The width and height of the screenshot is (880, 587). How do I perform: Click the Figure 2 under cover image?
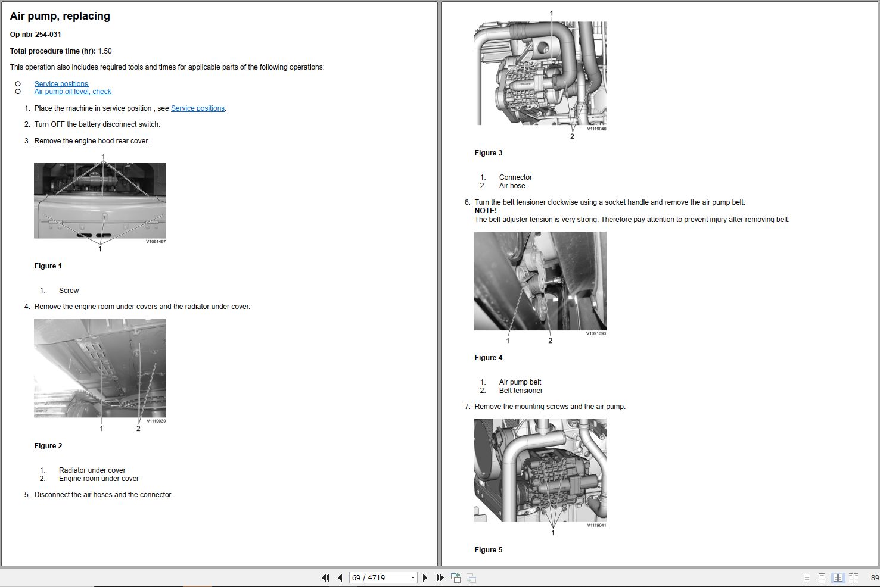tap(100, 368)
